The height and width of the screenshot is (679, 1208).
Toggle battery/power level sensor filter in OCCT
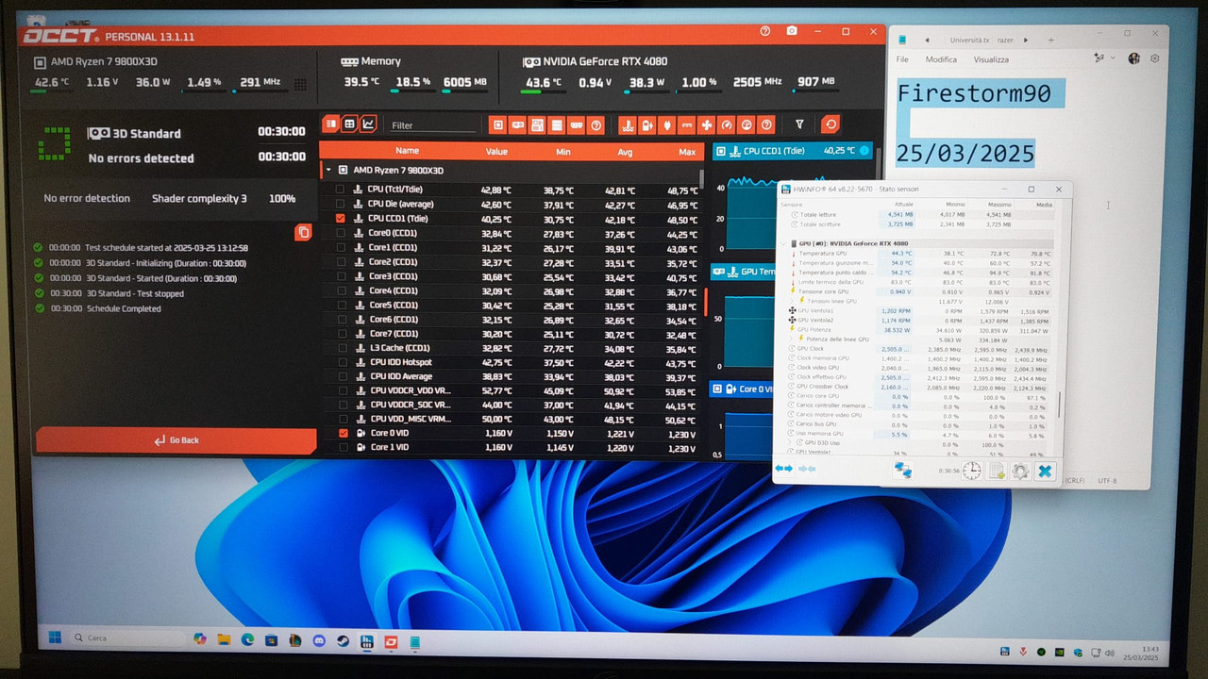click(x=647, y=124)
